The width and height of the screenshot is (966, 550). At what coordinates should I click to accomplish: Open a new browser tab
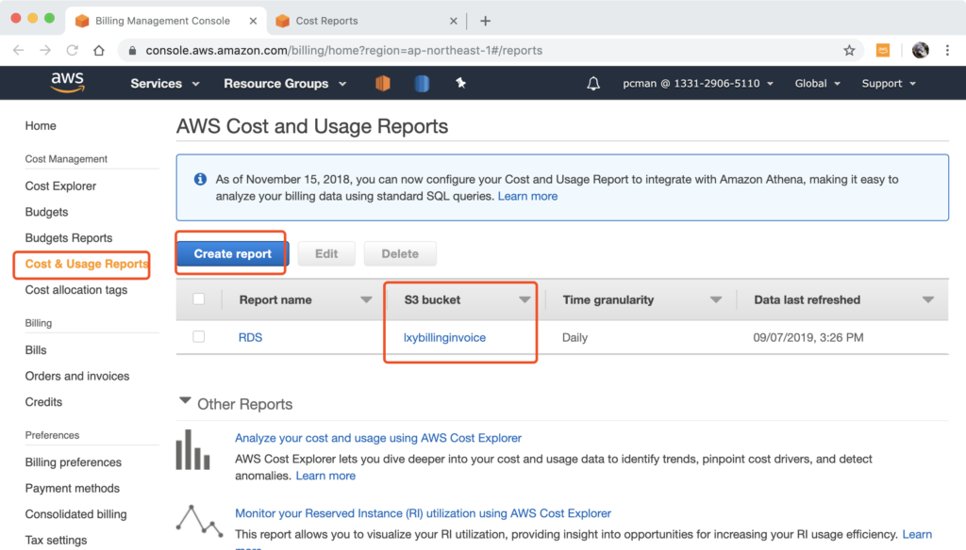(486, 21)
